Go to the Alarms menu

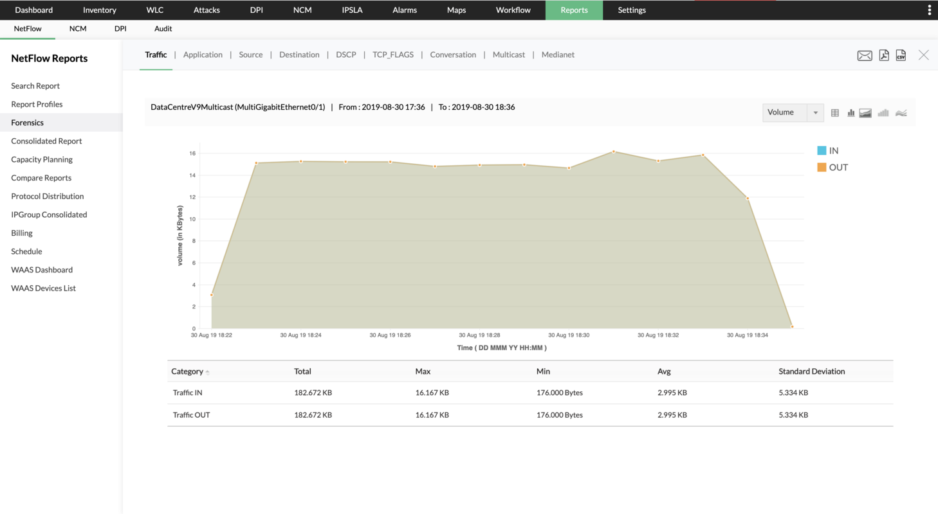coord(405,10)
